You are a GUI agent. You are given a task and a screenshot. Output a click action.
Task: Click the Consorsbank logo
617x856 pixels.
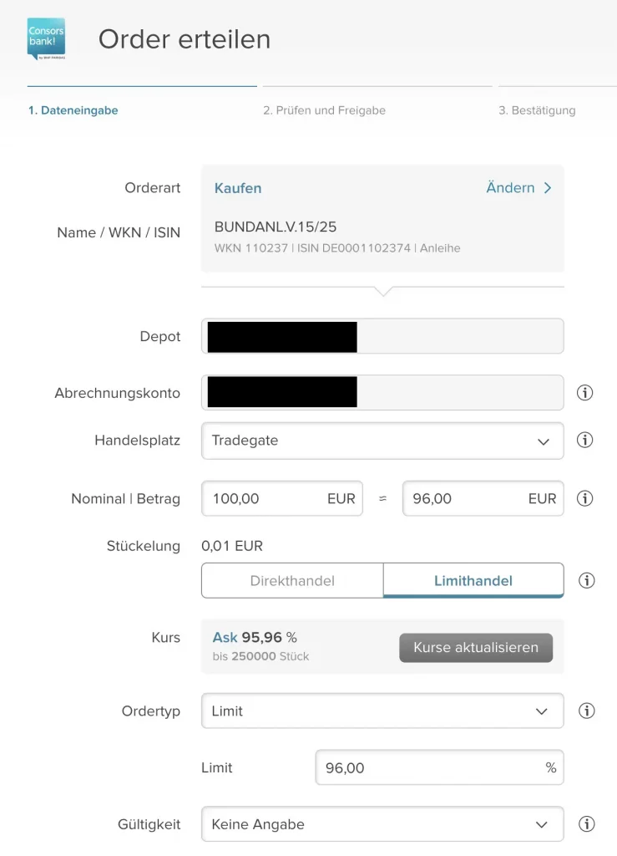click(46, 38)
